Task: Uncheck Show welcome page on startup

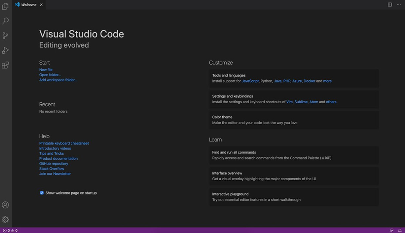Action: click(42, 193)
